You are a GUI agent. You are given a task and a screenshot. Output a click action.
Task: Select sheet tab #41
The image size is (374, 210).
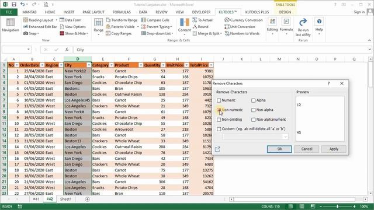(x=36, y=199)
